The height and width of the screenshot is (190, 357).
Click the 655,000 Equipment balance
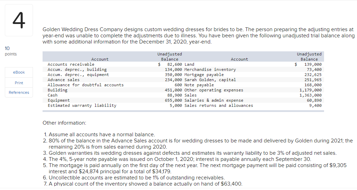click(x=173, y=100)
